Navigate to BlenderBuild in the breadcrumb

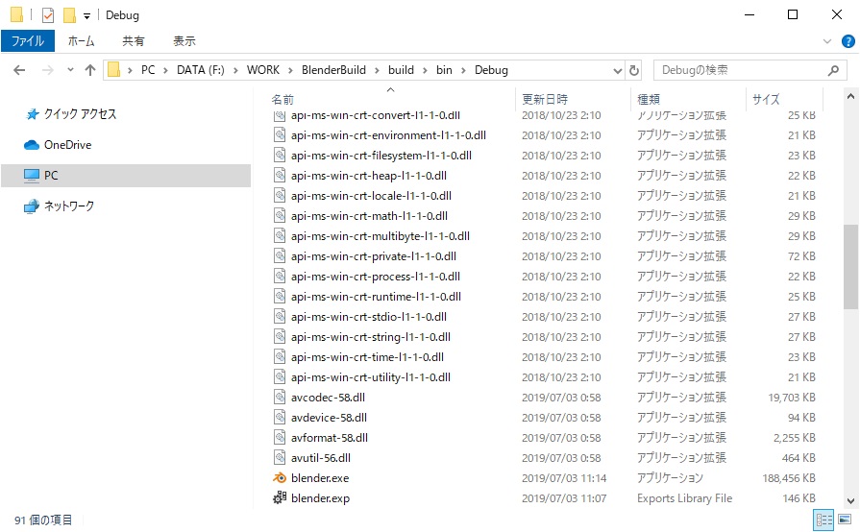(x=333, y=70)
